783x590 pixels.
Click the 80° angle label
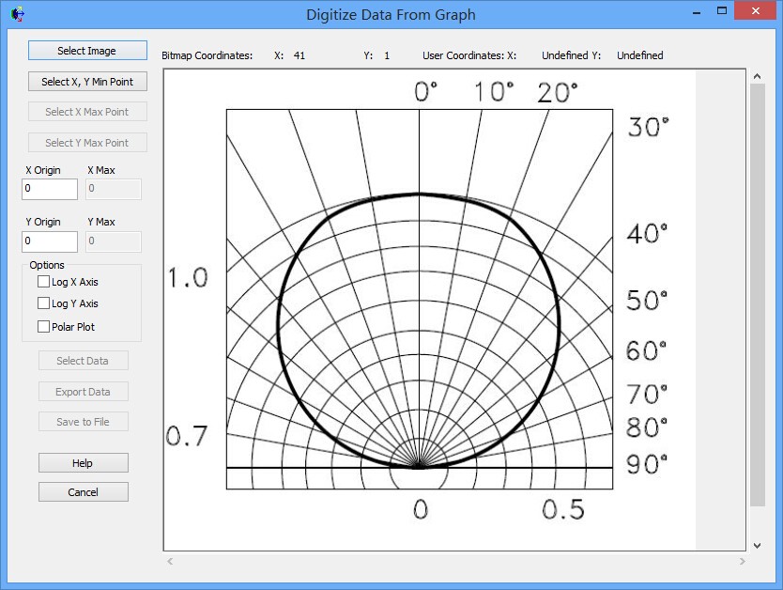coord(647,428)
